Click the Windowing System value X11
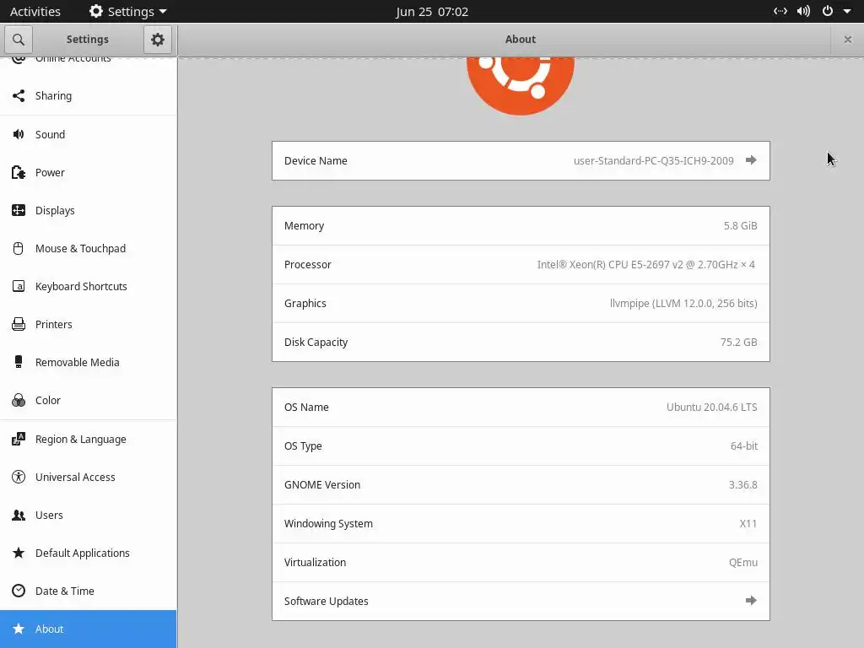The image size is (864, 648). tap(748, 524)
